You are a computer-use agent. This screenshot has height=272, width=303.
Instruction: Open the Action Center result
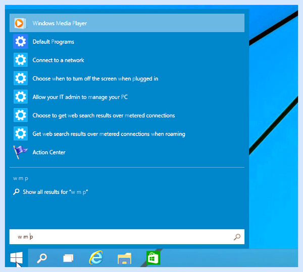[x=127, y=152]
